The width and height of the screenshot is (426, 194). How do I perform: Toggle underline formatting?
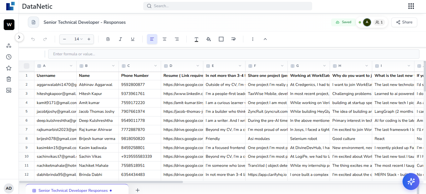[x=133, y=39]
